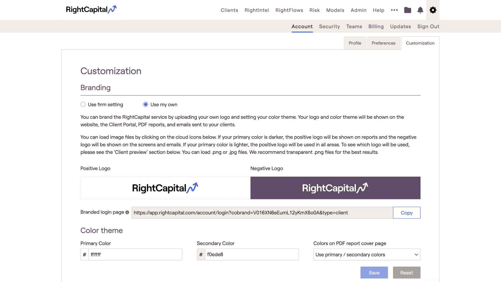This screenshot has height=282, width=501.
Task: Select the Use my own radio button
Action: tap(145, 104)
